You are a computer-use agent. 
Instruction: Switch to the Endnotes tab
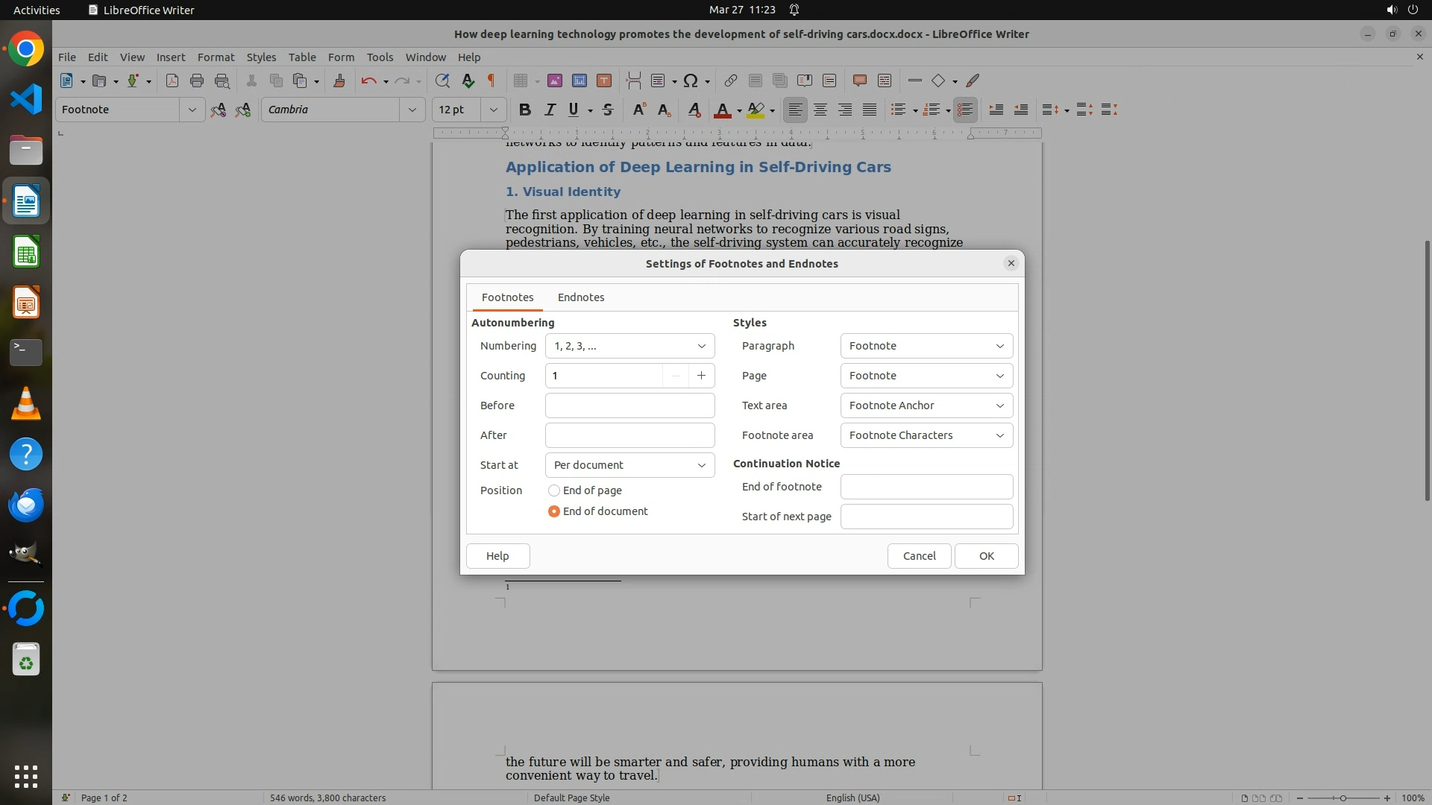(x=581, y=297)
